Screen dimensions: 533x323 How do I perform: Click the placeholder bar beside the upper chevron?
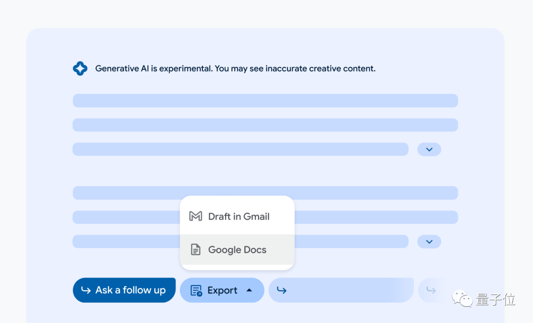[x=240, y=149]
